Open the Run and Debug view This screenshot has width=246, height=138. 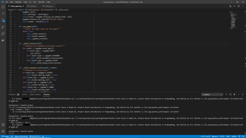[3, 27]
